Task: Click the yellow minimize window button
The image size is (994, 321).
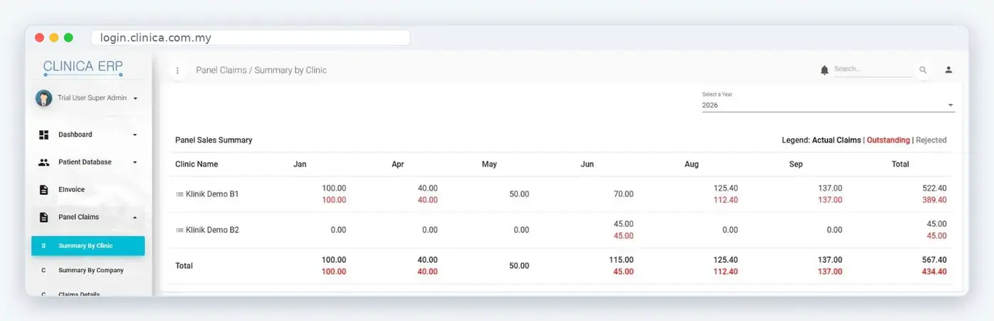Action: pyautogui.click(x=54, y=38)
